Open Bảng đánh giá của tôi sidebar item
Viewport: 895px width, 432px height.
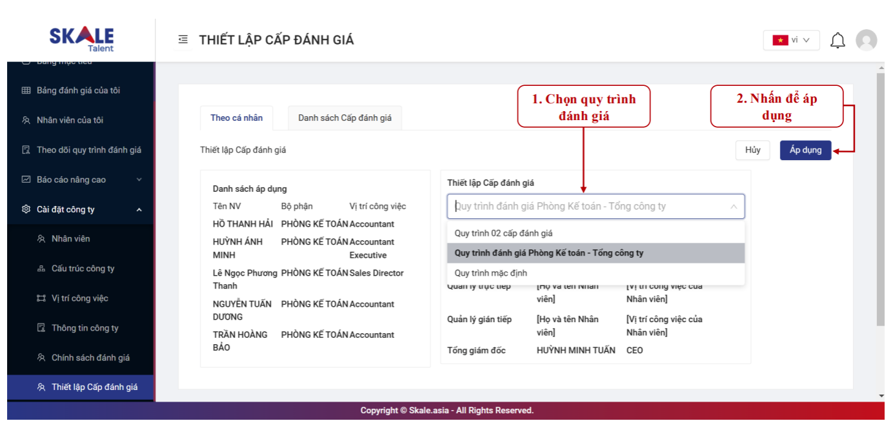pos(78,90)
